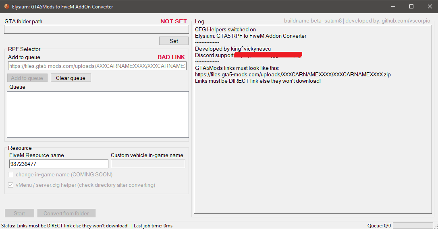This screenshot has width=438, height=229.
Task: Click the 'CFG Helpers switched on' log line
Action: [x=225, y=30]
